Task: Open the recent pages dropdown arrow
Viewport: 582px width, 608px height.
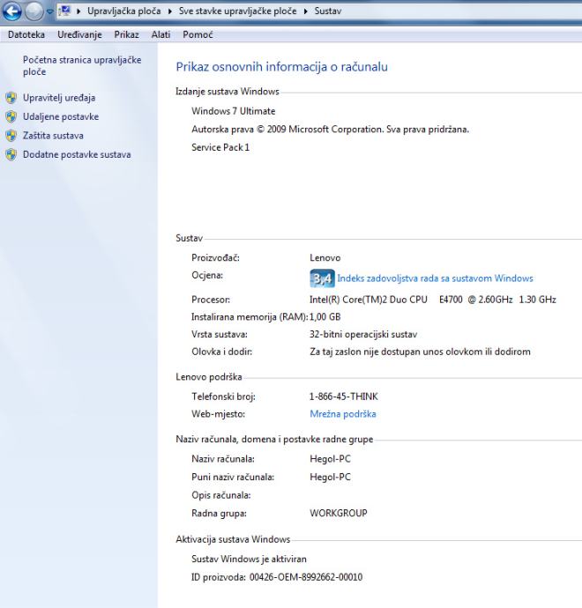Action: (x=49, y=11)
